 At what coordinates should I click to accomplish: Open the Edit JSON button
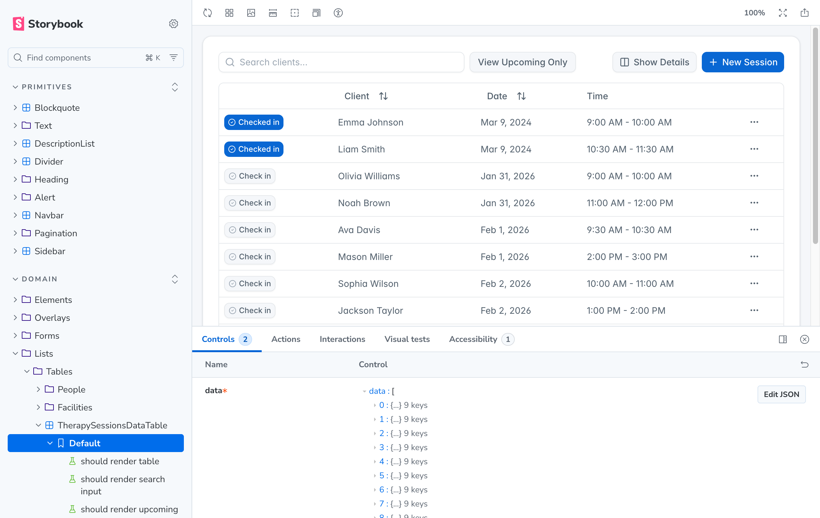781,394
